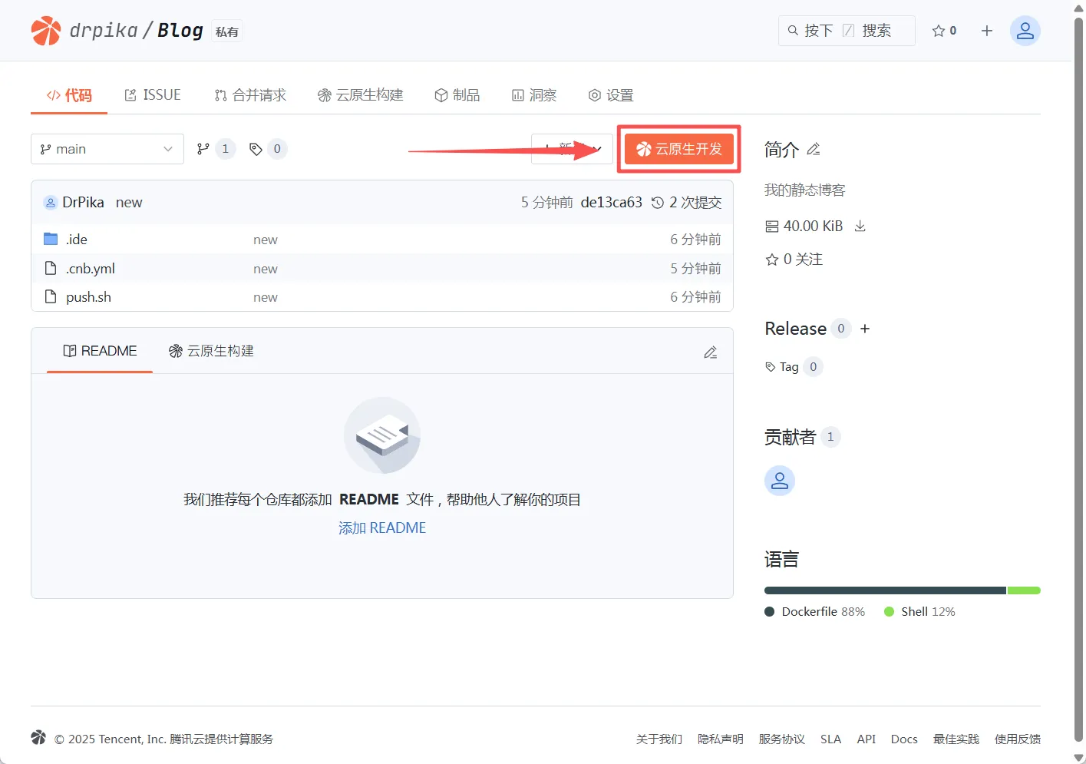Click the branches count icon
The width and height of the screenshot is (1086, 764).
coord(203,149)
